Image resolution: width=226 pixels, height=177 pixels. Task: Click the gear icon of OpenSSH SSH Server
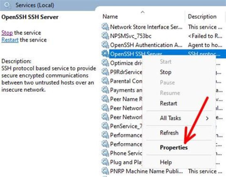105,54
